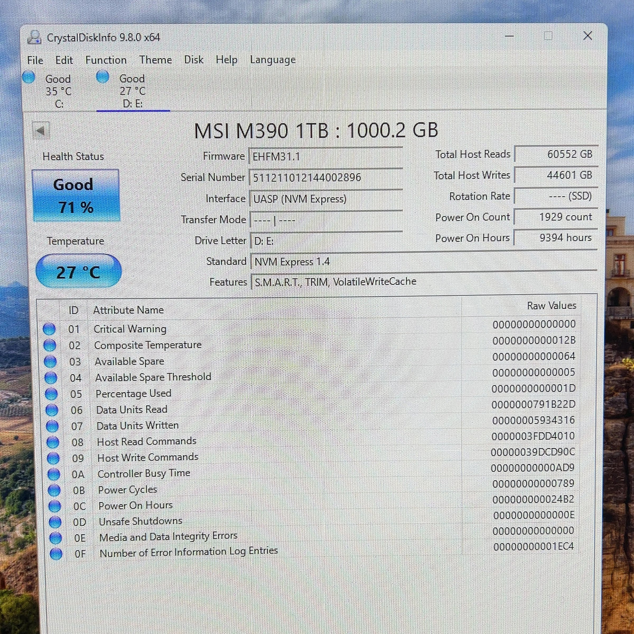Click the Power On Hours value 9394 hours
The image size is (634, 634).
coord(556,238)
